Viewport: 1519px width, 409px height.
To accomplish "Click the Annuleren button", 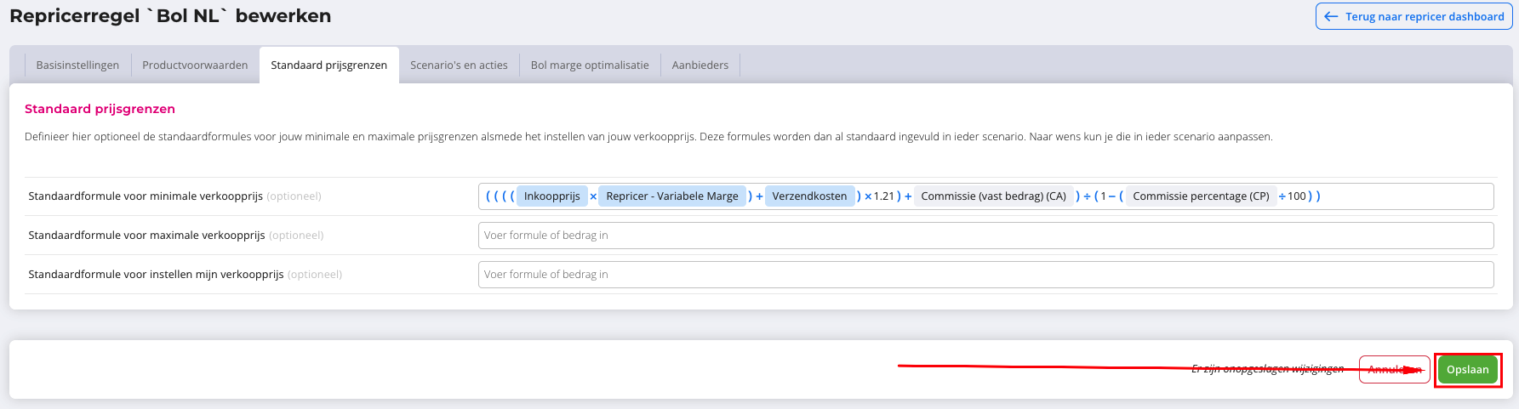I will coord(1394,370).
